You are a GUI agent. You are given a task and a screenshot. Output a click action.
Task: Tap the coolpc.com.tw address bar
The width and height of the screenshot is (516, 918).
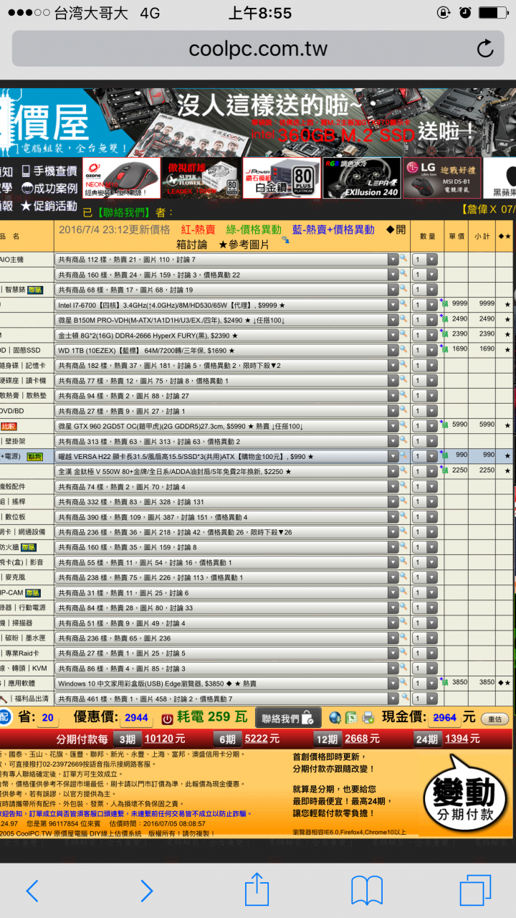tap(258, 49)
